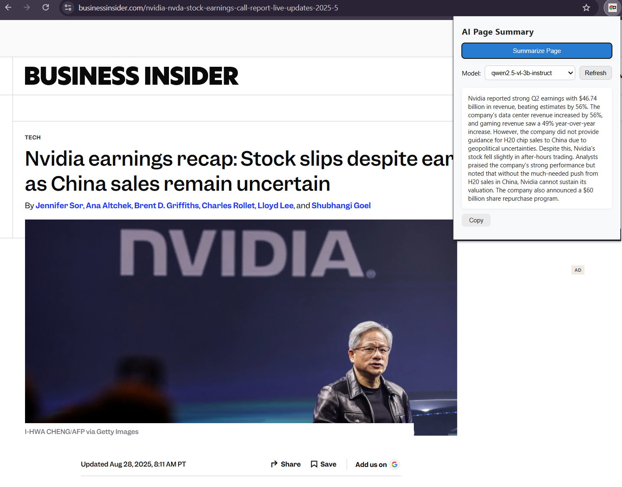Screen dimensions: 622x487
Task: Open the model selection dropdown
Action: (530, 73)
